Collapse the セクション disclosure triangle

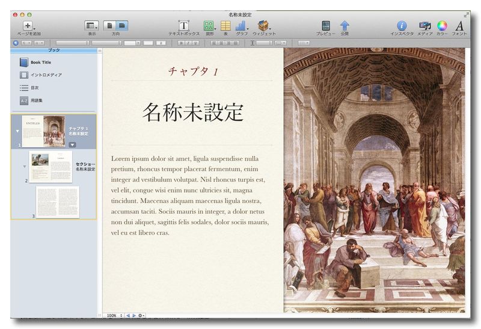click(x=25, y=167)
